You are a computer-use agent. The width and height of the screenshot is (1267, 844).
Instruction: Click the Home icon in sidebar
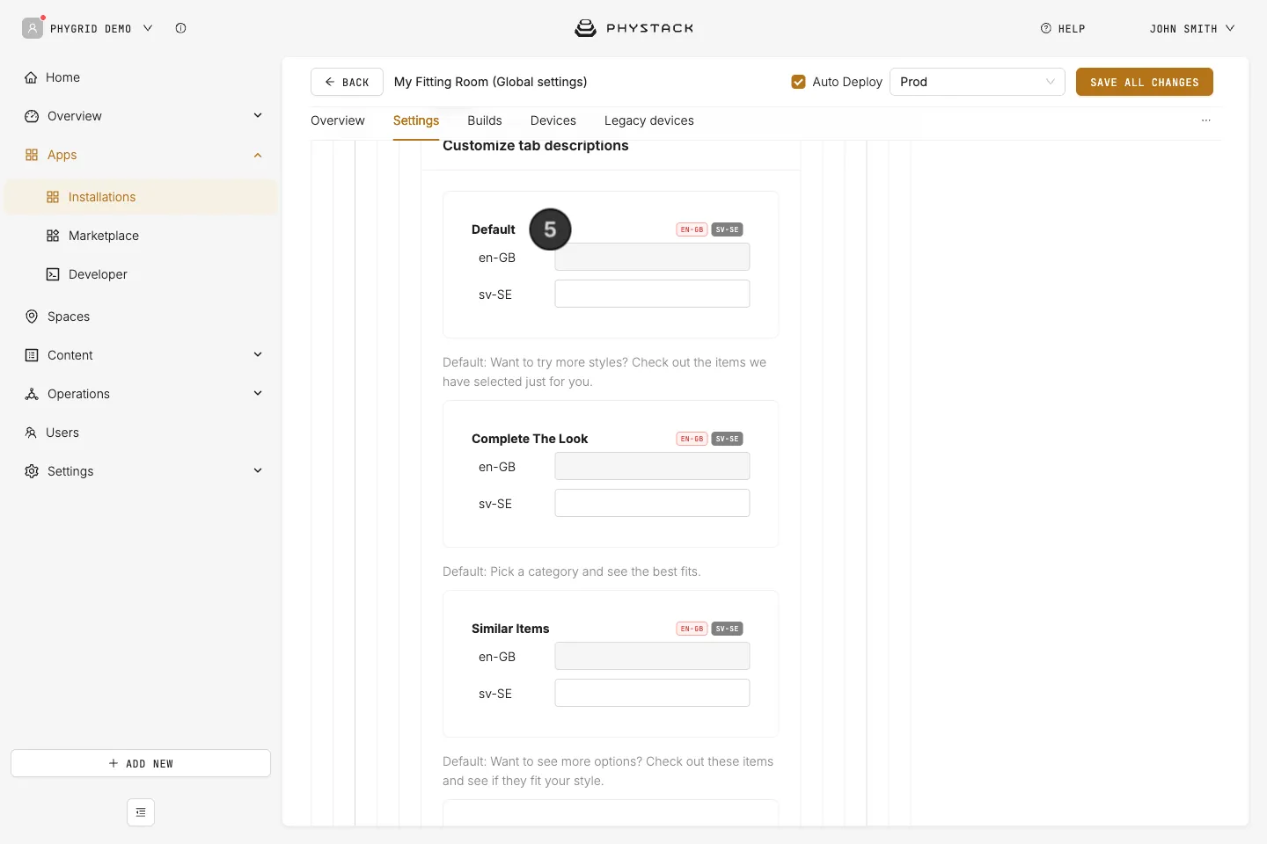click(x=32, y=77)
